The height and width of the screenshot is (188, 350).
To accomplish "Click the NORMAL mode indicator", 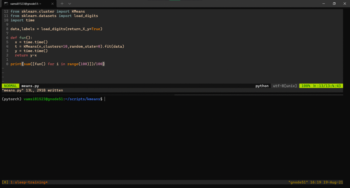I will (10, 86).
